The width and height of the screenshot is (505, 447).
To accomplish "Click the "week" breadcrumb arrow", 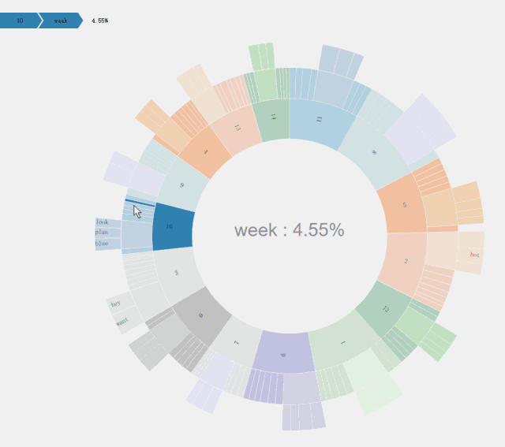I will pos(61,20).
